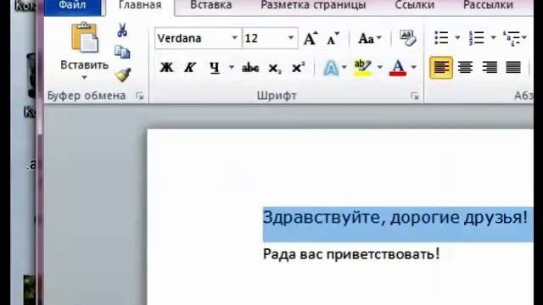The image size is (543, 305).
Task: Decrease font size with the small A icon
Action: (x=333, y=39)
